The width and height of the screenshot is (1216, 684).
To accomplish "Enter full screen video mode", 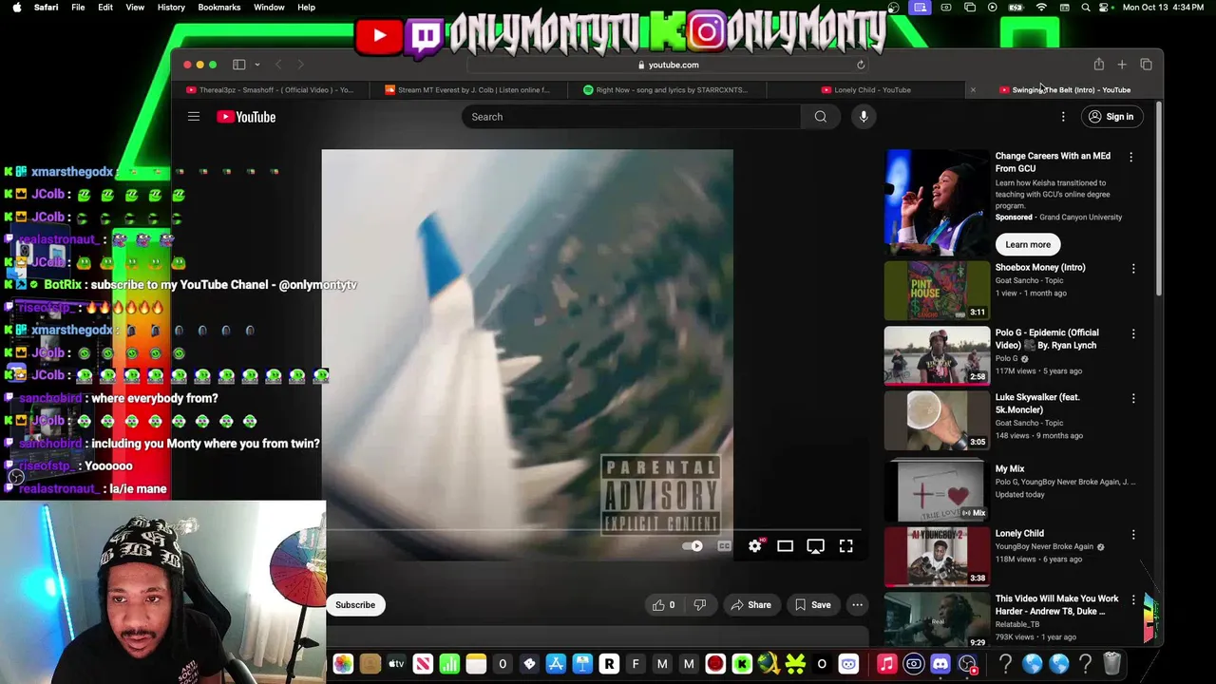I will pyautogui.click(x=845, y=546).
